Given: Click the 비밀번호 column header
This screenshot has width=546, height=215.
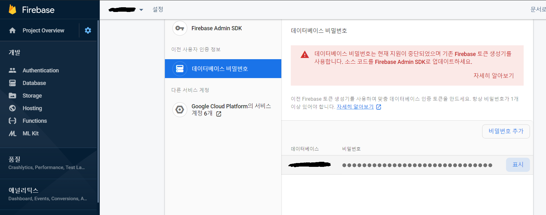Looking at the screenshot, I should pos(351,149).
